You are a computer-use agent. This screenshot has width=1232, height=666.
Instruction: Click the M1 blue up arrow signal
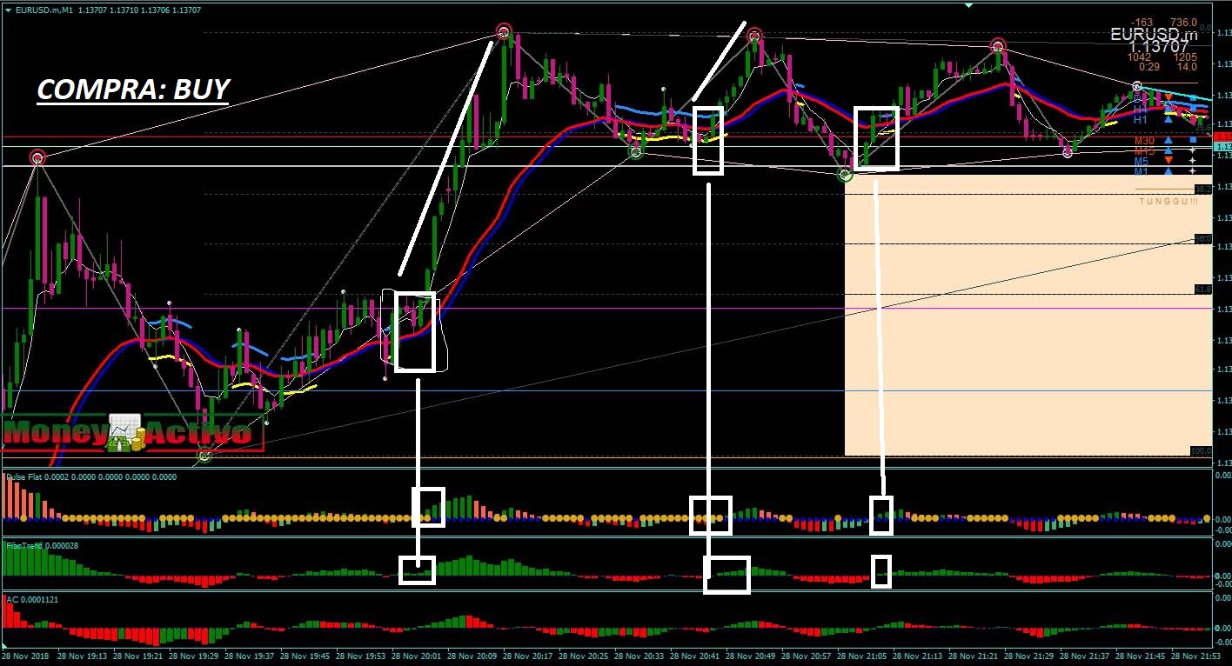(1168, 170)
